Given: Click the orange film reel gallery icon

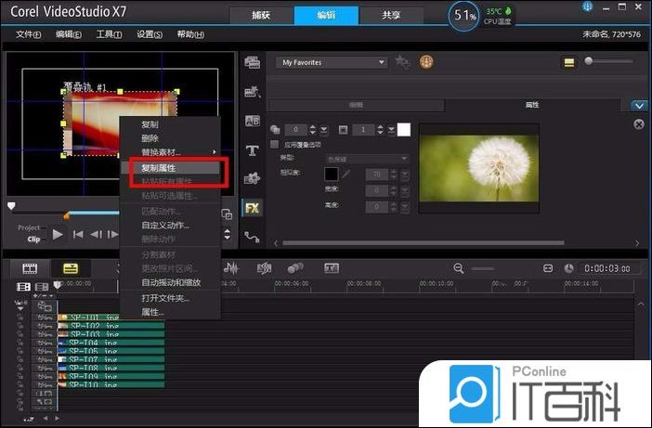Looking at the screenshot, I should [426, 62].
